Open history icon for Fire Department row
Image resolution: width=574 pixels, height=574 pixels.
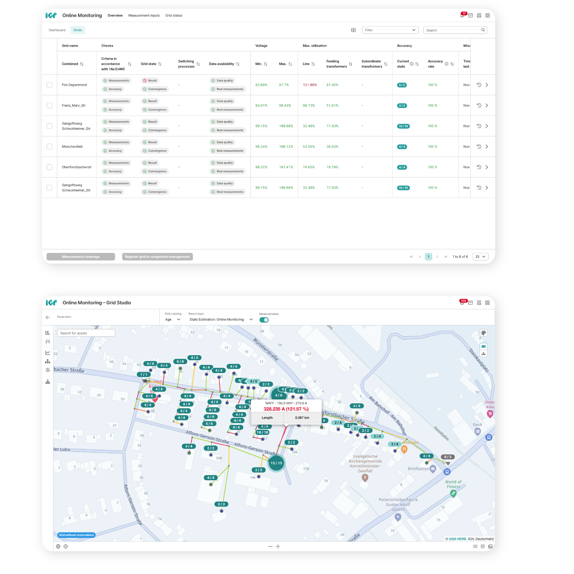(479, 85)
